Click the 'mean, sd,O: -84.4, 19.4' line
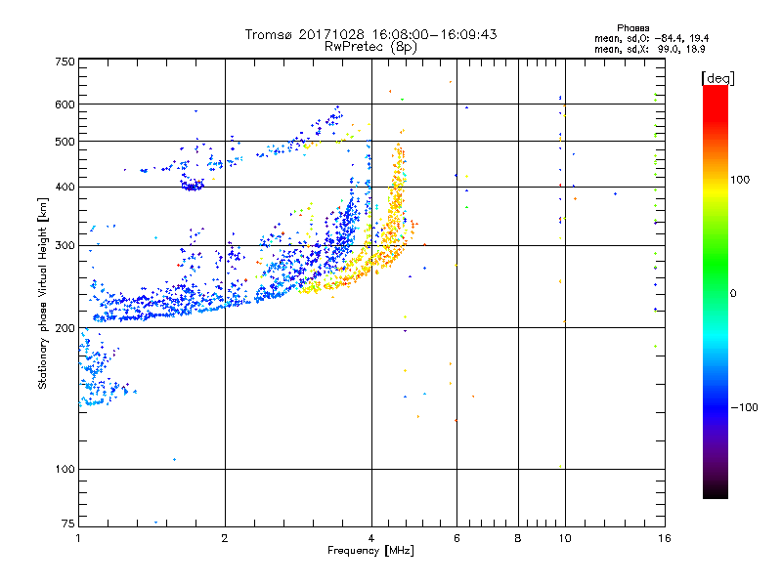The width and height of the screenshot is (782, 586). tap(651, 38)
